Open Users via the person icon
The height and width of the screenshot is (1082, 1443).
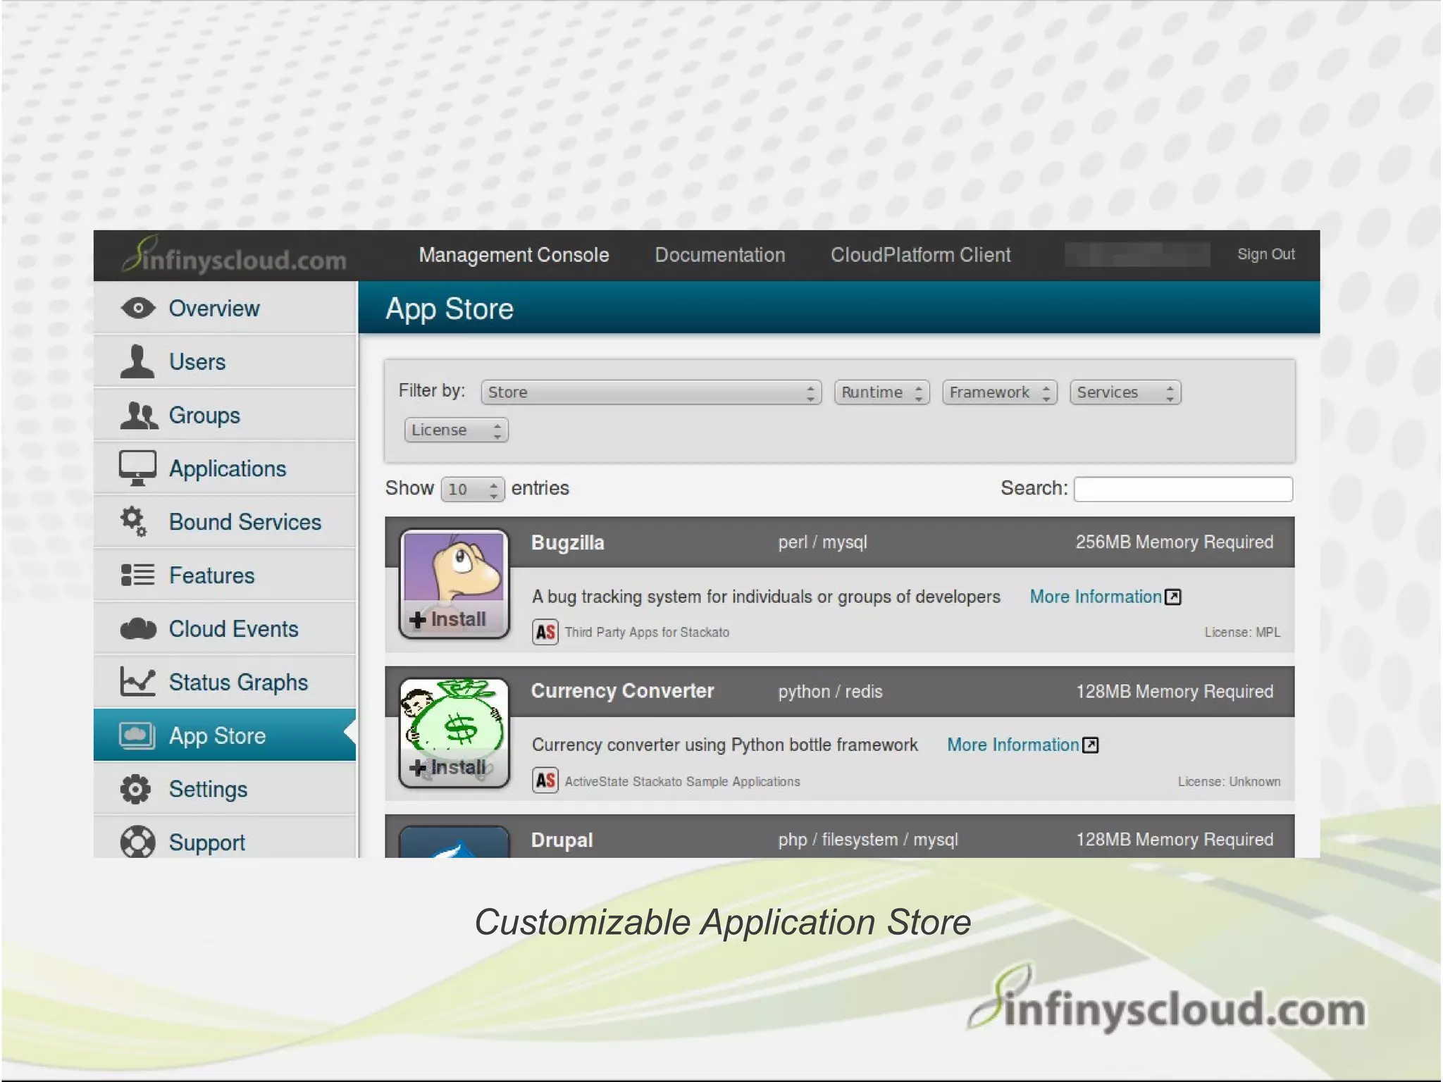click(137, 362)
